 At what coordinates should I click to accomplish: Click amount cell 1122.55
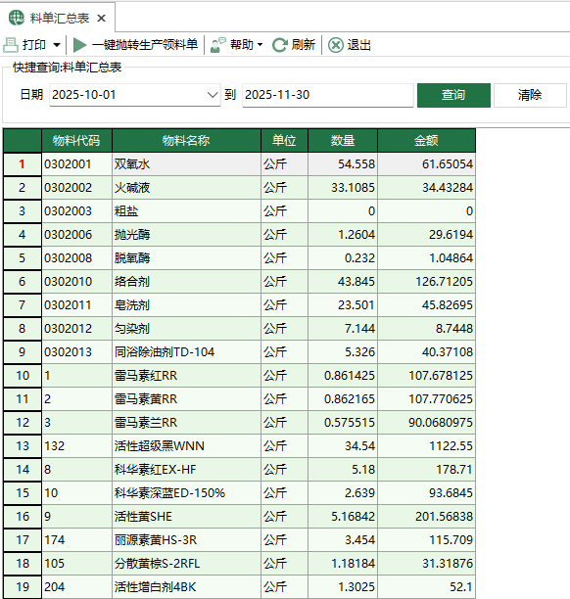click(426, 446)
